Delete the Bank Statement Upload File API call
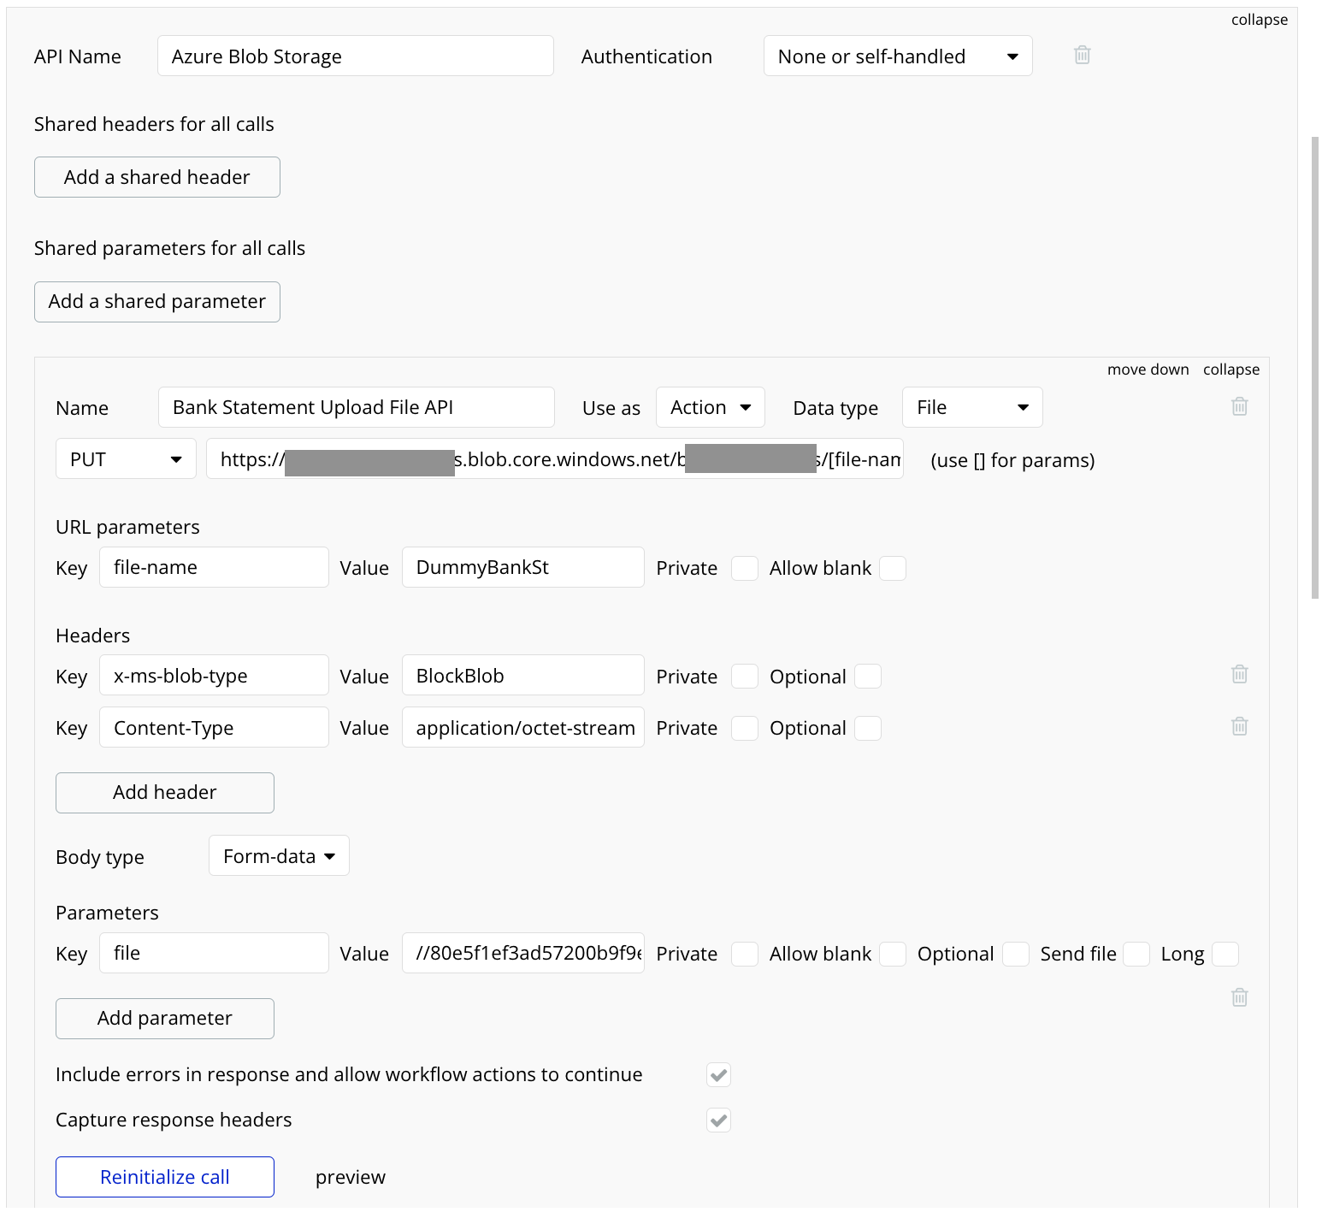Viewport: 1322px width, 1218px height. (1239, 407)
